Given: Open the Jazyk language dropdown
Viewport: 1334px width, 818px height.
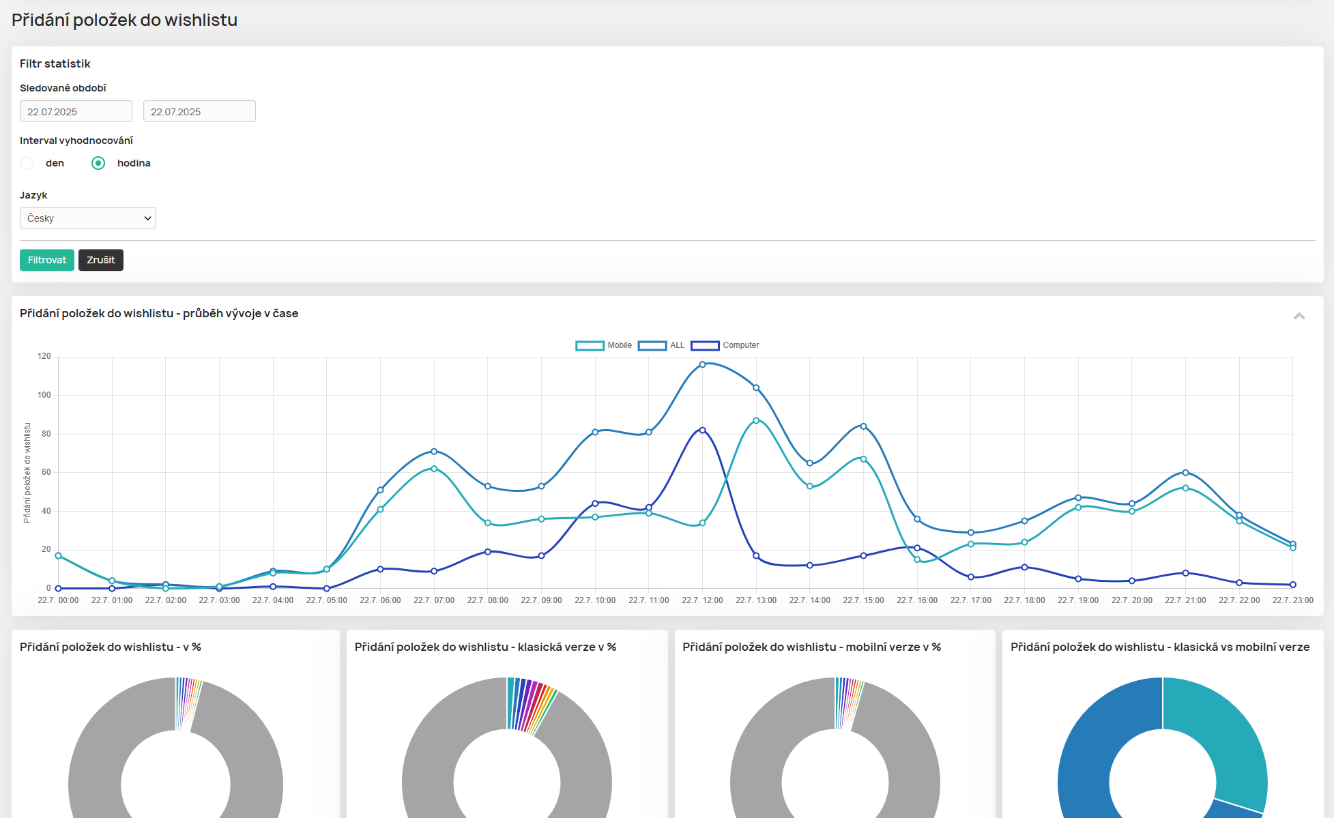Looking at the screenshot, I should (x=88, y=218).
